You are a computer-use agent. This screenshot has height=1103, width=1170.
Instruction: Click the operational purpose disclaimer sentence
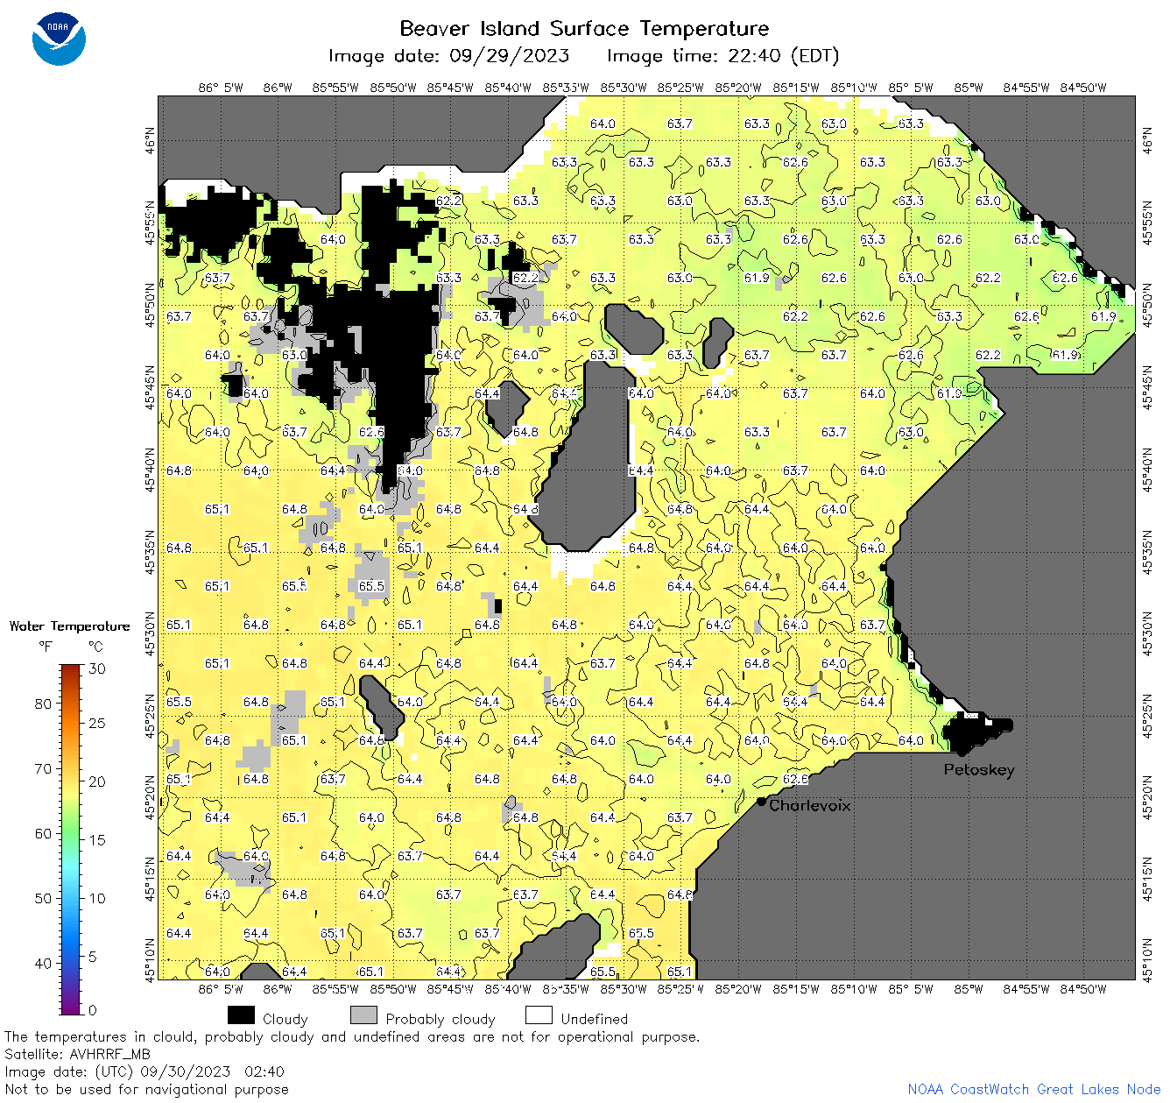[352, 1037]
